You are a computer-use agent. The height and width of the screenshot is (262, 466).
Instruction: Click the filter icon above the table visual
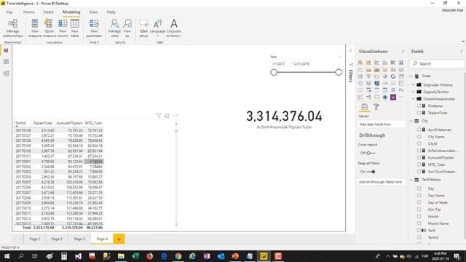159,116
